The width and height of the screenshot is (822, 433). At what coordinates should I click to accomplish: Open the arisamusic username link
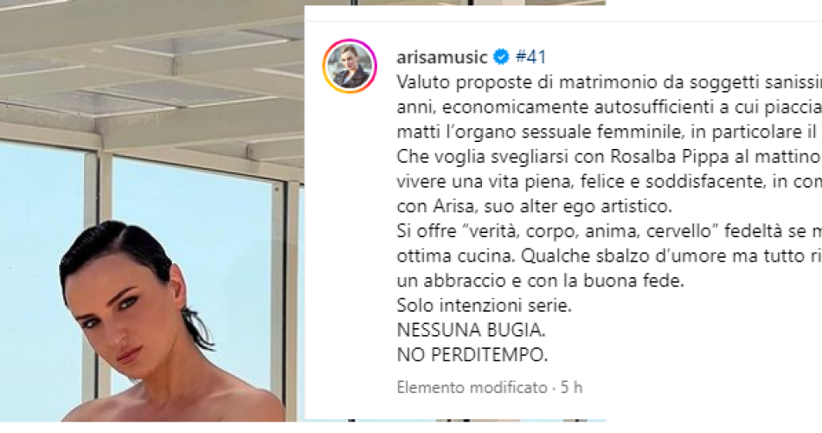pos(442,56)
